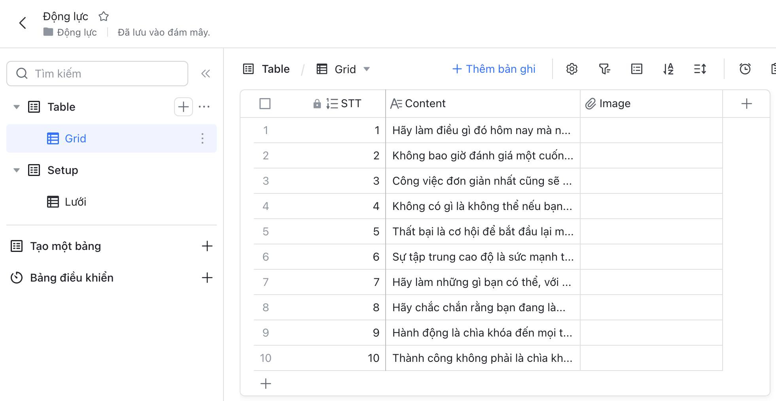Click plus next to Bảng điều khiển
Screen dimensions: 776x401
point(207,278)
